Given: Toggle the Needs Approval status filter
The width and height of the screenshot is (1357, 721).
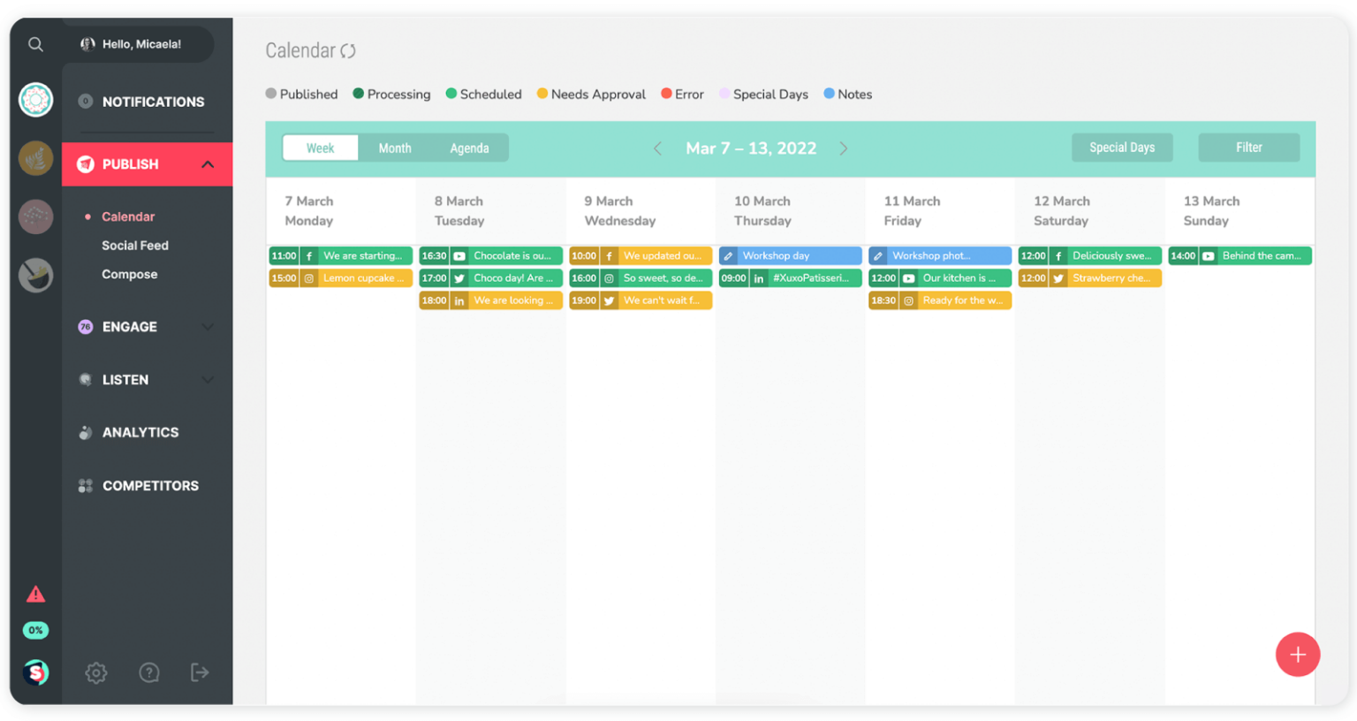Looking at the screenshot, I should (x=590, y=95).
